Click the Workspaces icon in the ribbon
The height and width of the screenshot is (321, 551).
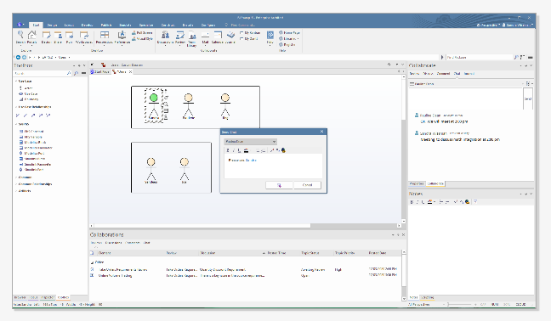pos(83,37)
